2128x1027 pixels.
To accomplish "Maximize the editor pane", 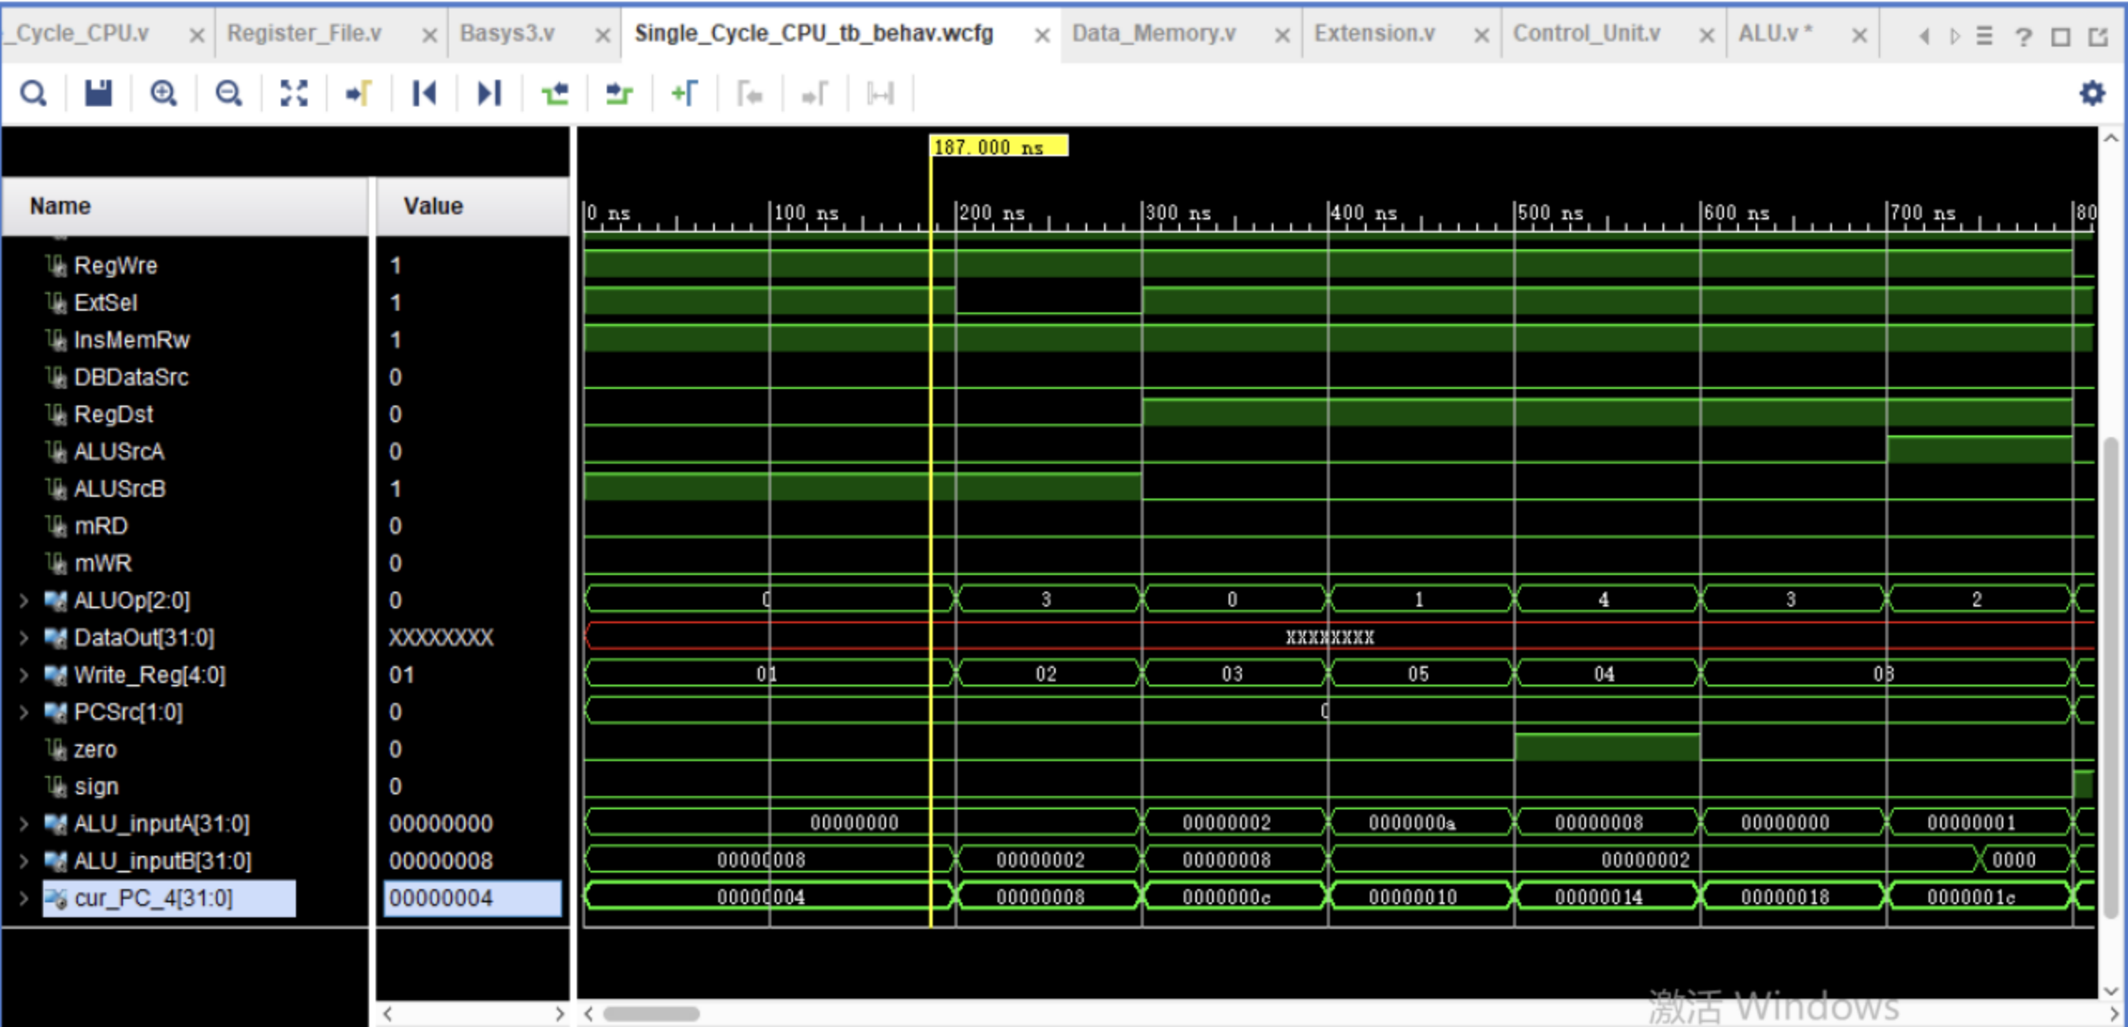I will 2061,36.
